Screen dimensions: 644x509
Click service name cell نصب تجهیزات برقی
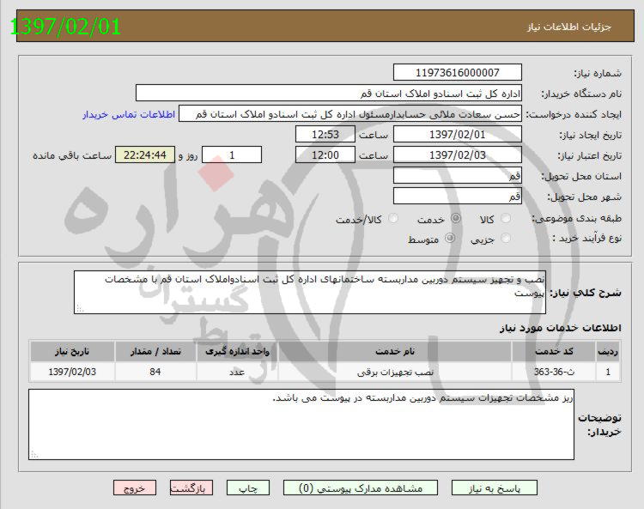point(395,372)
